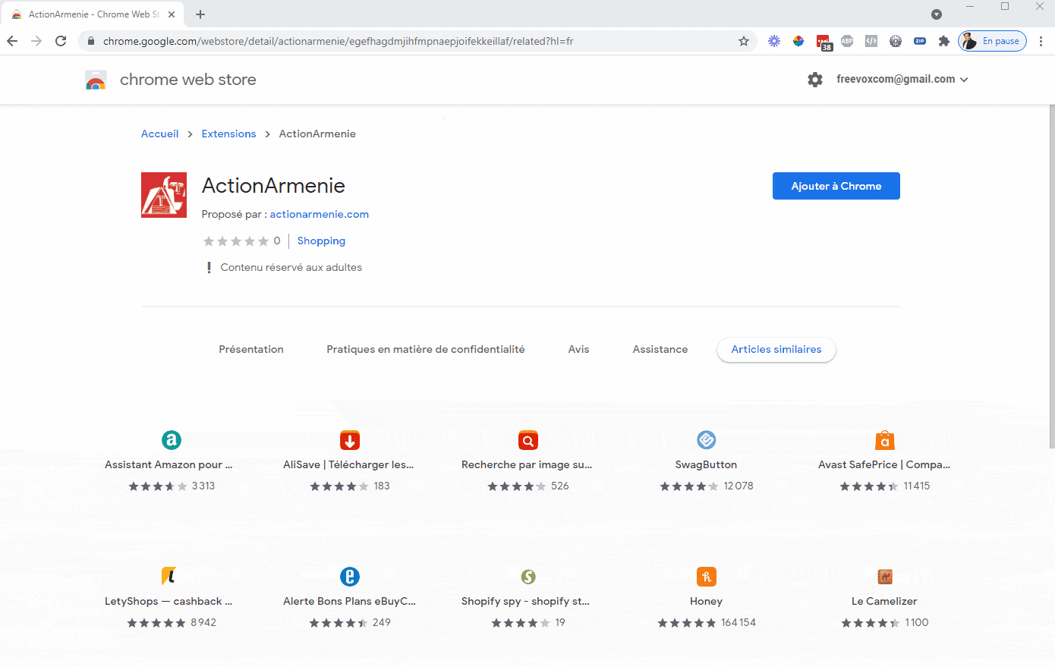Open the Honey extension icon
This screenshot has width=1055, height=667.
(x=707, y=577)
